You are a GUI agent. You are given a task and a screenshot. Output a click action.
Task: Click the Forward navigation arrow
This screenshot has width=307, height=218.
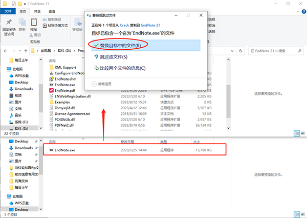click(x=13, y=51)
